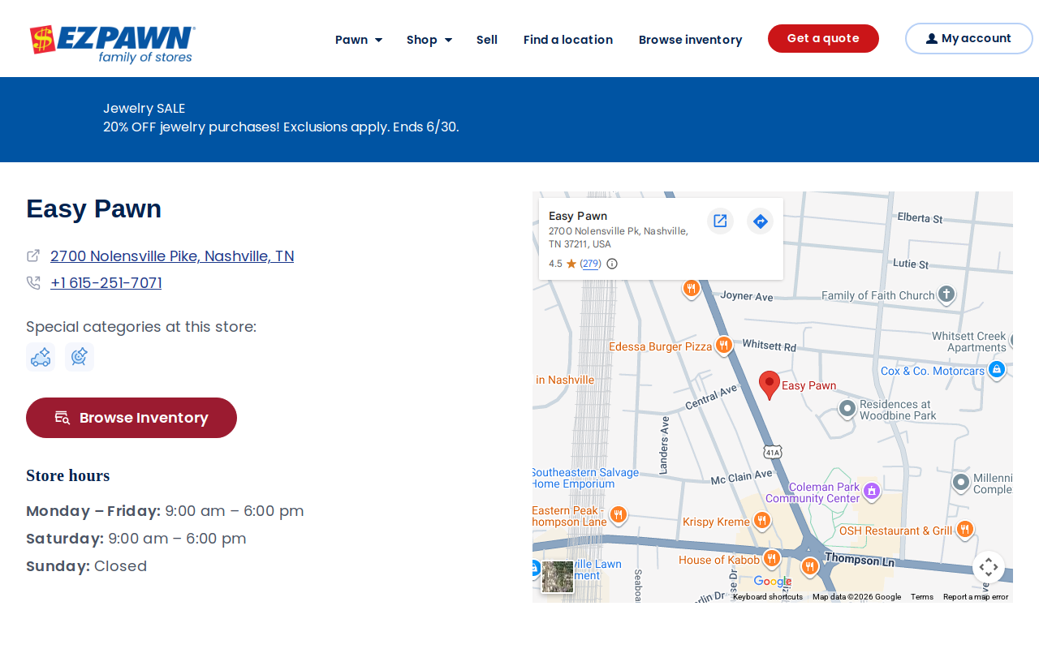
Task: Click the EZPAWN family of stores logo
Action: [x=112, y=44]
